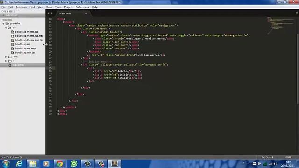Open the Project menu
The height and width of the screenshot is (168, 299).
(x=69, y=7)
